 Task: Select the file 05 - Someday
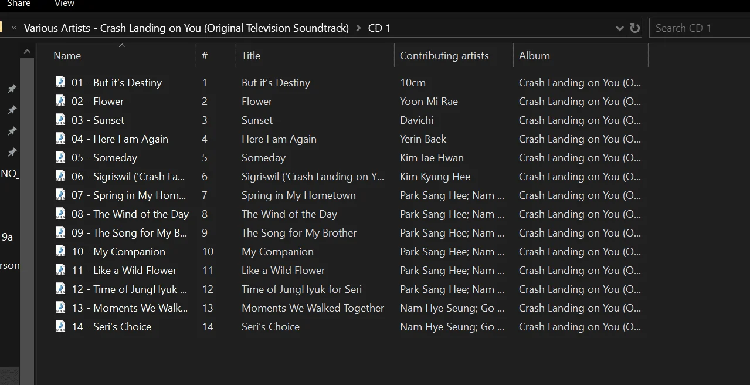coord(104,158)
